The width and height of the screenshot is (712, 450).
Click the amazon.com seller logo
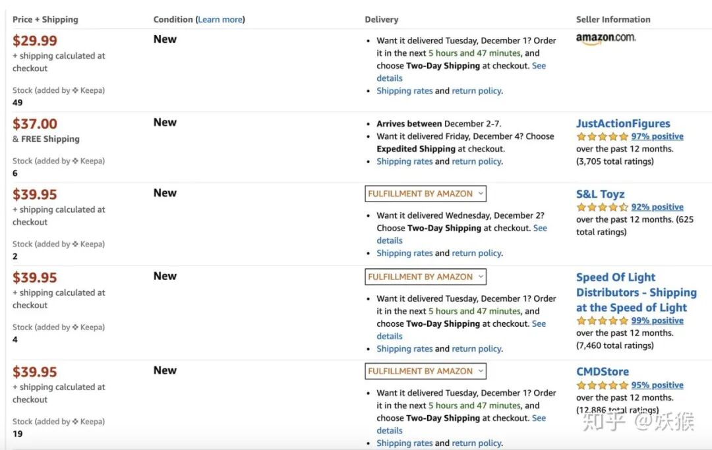pos(606,39)
